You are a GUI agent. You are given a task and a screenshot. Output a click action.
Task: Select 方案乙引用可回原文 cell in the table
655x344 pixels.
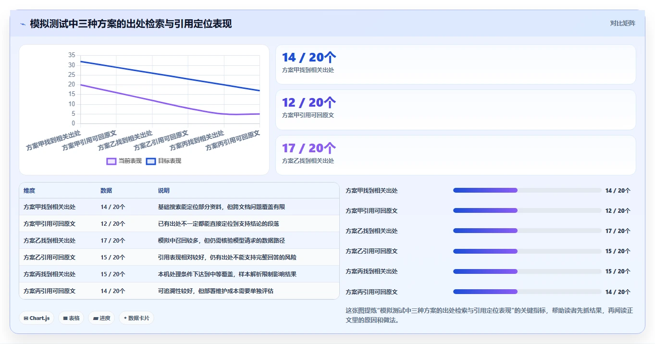pos(49,258)
